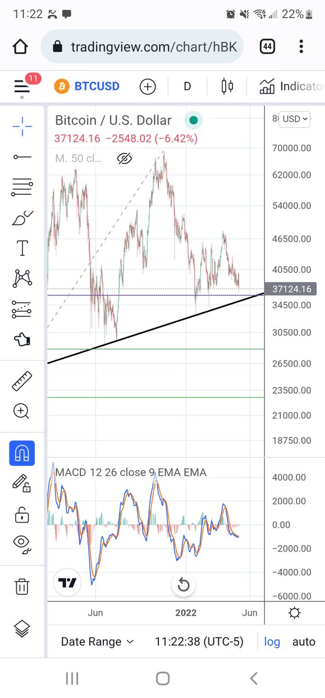Open BTCUSD symbol search
Screen dimensions: 325x698
tap(87, 87)
